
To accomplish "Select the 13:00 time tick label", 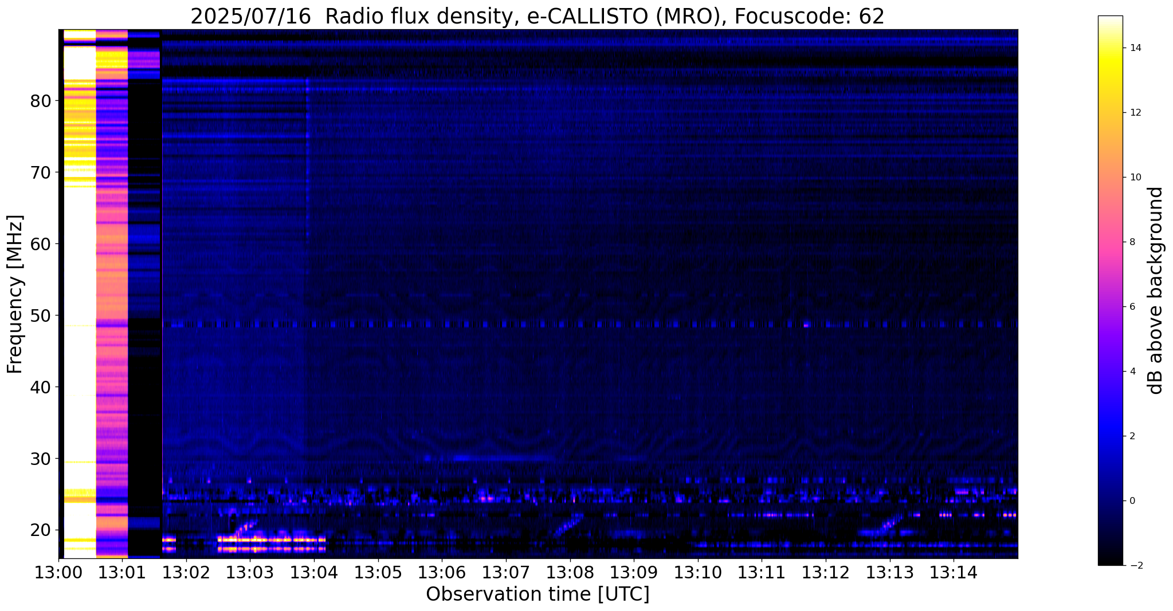I will pyautogui.click(x=58, y=572).
